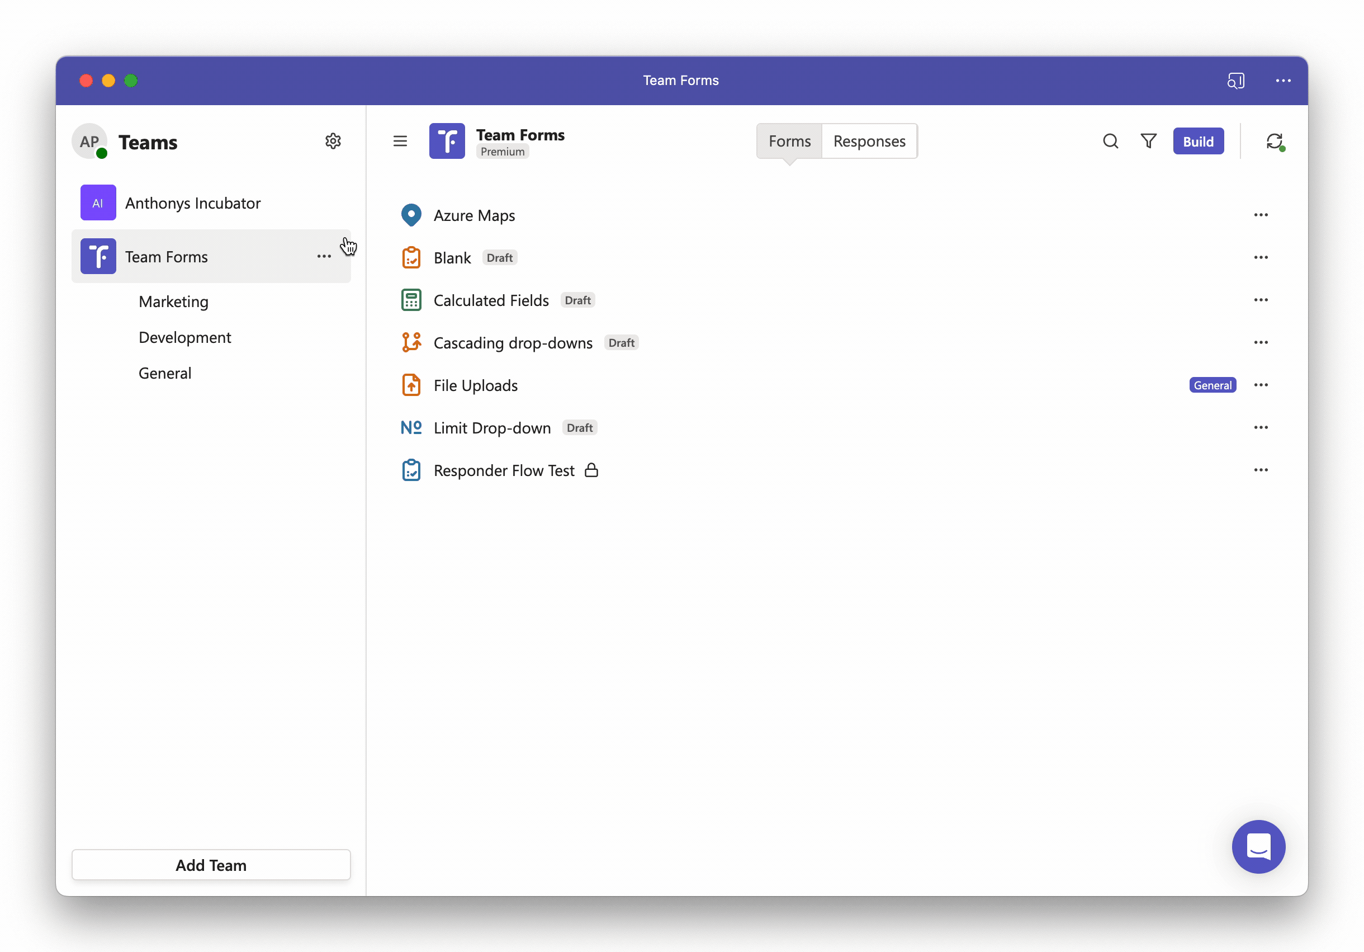Click the Draft badge next to Blank
Viewport: 1364px width, 952px height.
[499, 257]
